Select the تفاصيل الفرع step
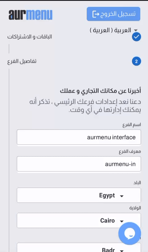The width and height of the screenshot is (148, 252). tap(22, 61)
